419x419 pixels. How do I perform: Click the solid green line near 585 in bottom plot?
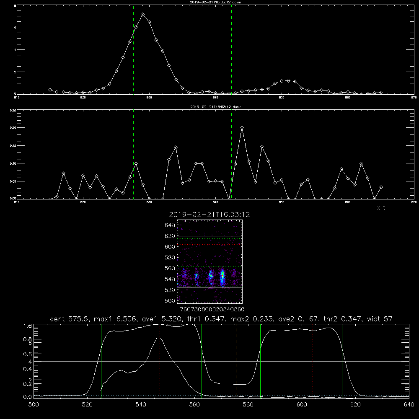260,361
